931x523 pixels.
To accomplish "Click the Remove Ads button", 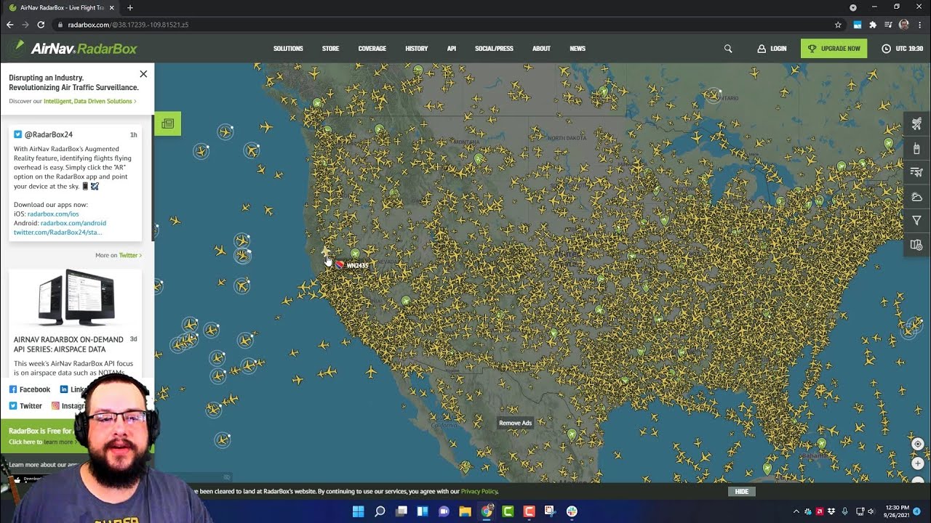I will (x=515, y=423).
